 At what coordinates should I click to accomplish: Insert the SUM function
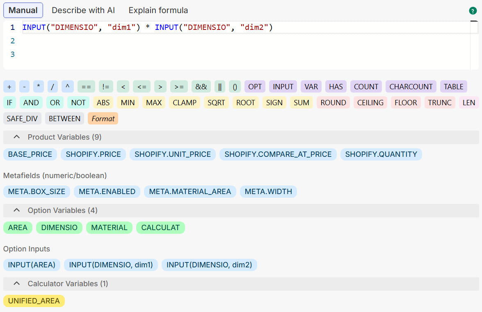click(x=302, y=103)
